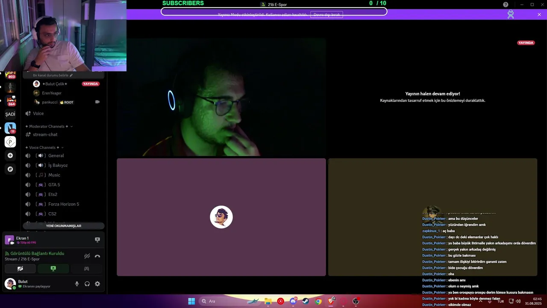Mute the microphone in user panel

point(77,284)
